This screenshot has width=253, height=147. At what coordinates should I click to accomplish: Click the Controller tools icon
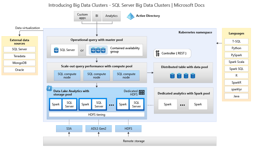point(157,53)
